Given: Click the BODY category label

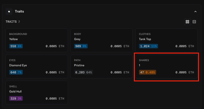Looking at the screenshot, I should click(77, 34).
